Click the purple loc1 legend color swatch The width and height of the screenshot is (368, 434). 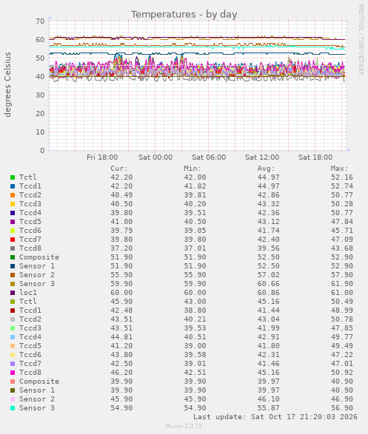[13, 293]
